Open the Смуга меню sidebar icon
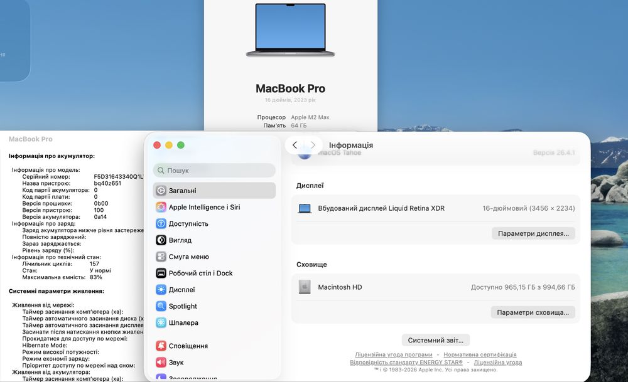Viewport: 628px width, 382px height. [161, 257]
